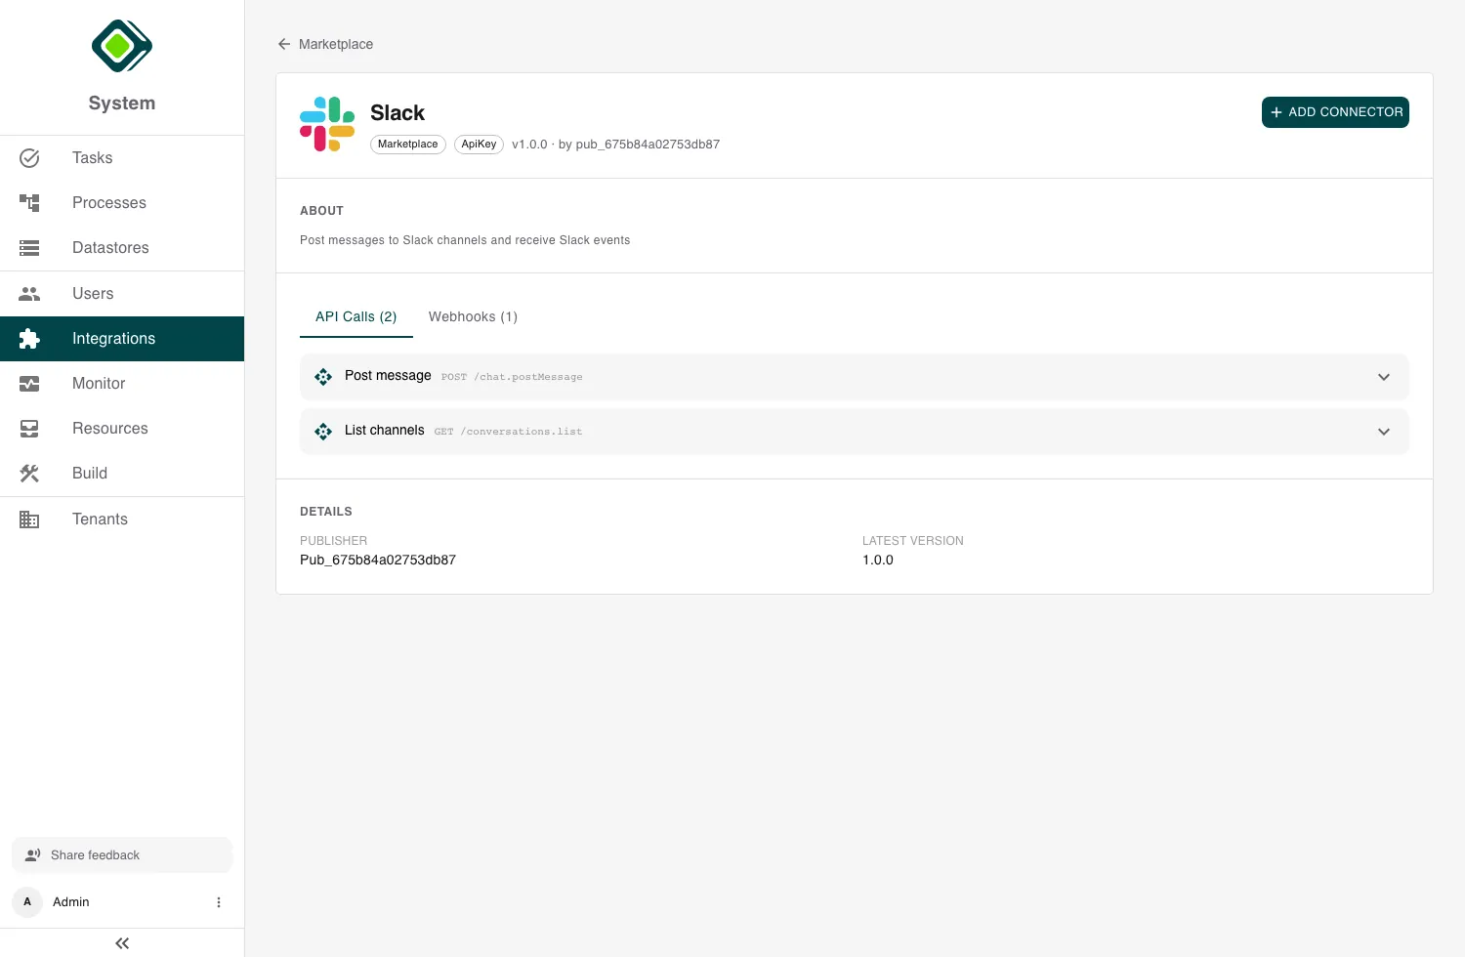Click the PUBLISHER field label
The image size is (1465, 957).
click(334, 541)
